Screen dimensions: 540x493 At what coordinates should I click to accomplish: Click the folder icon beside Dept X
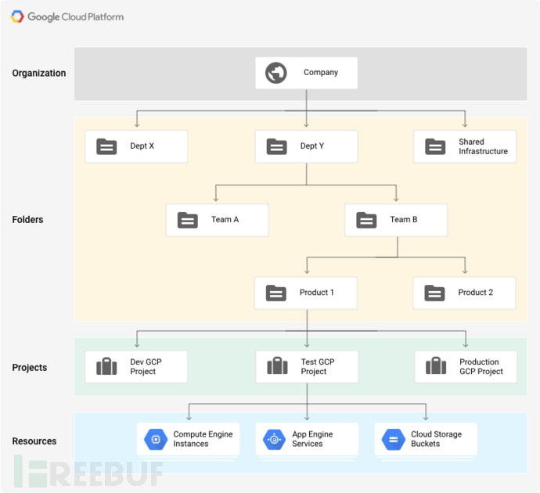coord(106,146)
